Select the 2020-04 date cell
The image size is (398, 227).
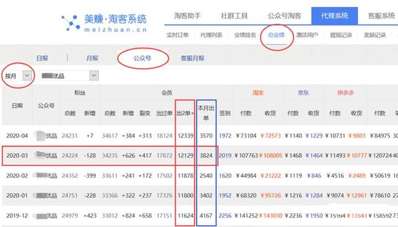coord(17,136)
